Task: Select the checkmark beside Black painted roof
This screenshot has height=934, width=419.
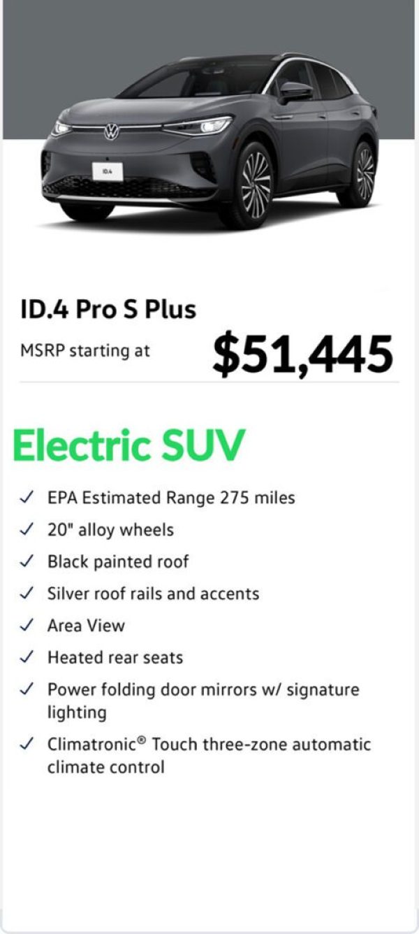Action: (x=27, y=561)
